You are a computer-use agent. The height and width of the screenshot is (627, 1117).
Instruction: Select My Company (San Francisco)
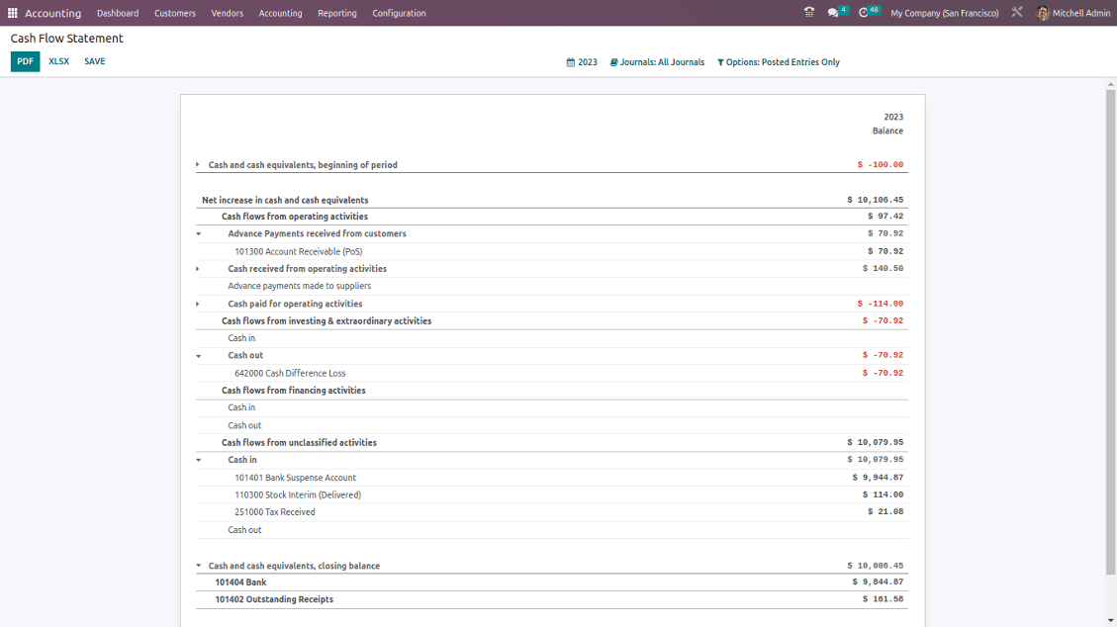pos(943,13)
